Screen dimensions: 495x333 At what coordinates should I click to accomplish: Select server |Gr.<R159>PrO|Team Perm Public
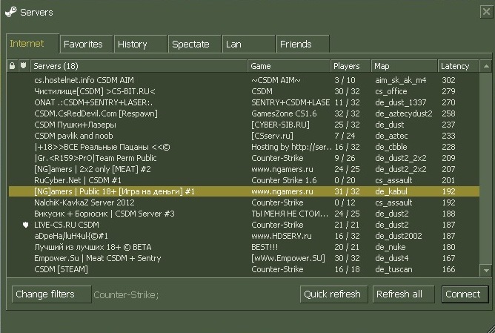point(244,158)
